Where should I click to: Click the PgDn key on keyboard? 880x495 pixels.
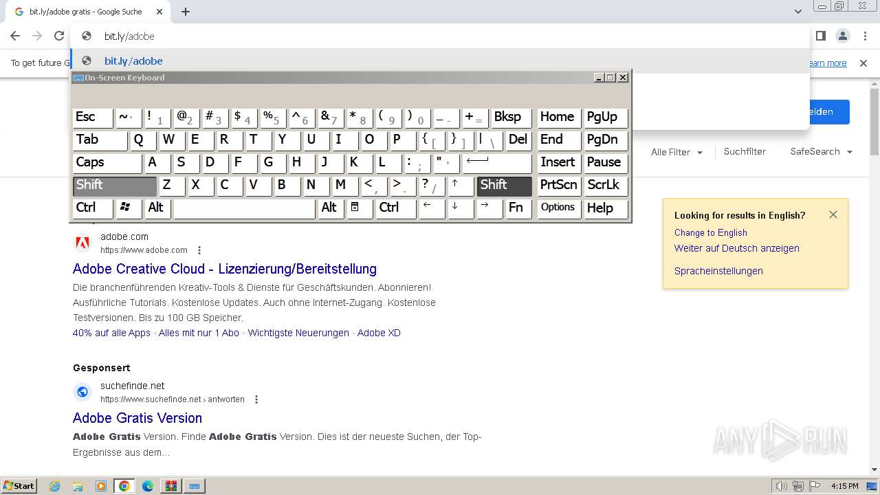pos(606,140)
